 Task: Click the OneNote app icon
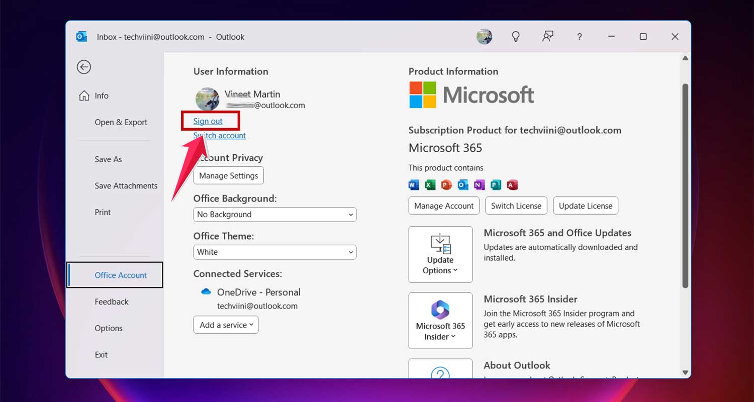coord(479,184)
